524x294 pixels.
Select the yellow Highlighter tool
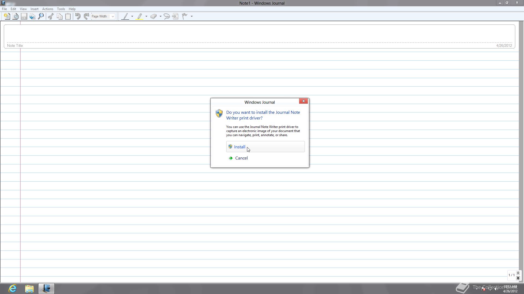(x=140, y=16)
